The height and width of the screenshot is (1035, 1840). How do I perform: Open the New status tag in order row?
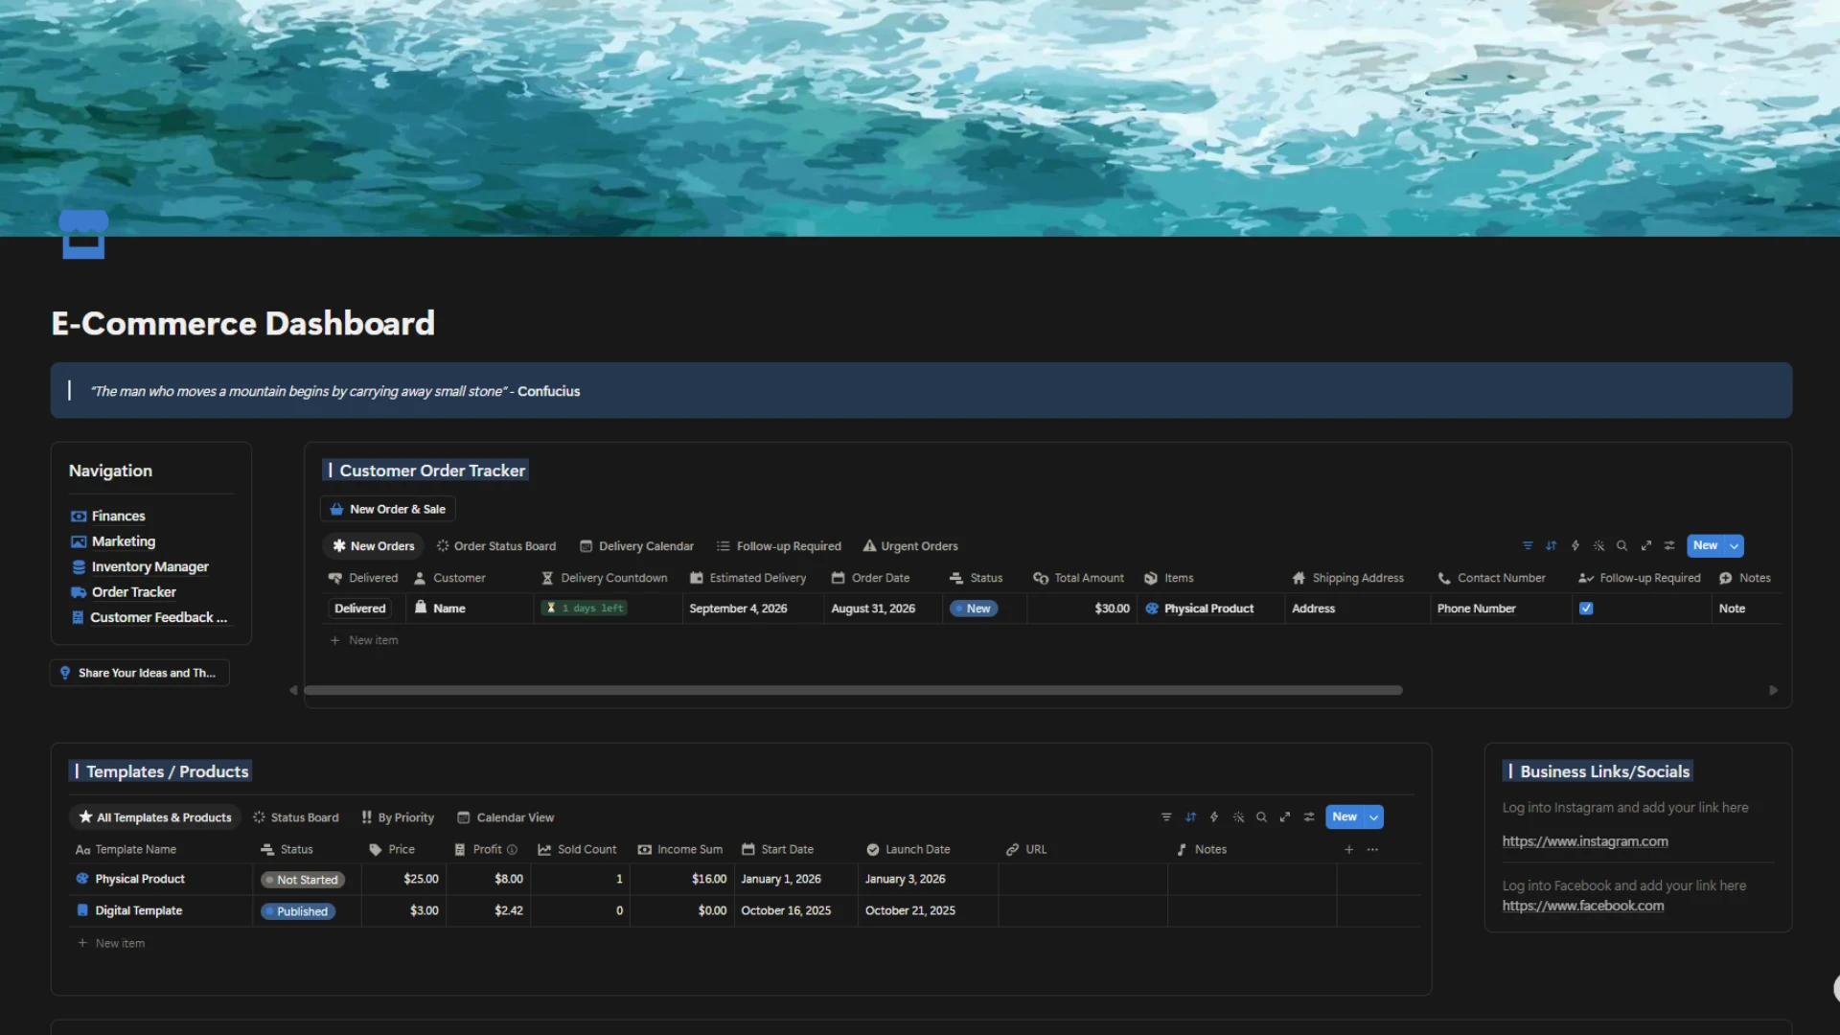click(x=974, y=608)
